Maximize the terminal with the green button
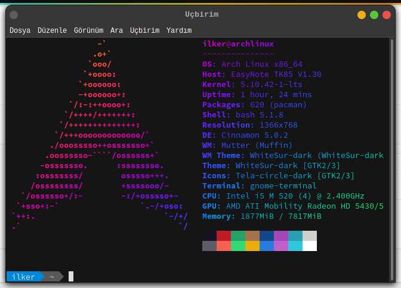 point(374,15)
